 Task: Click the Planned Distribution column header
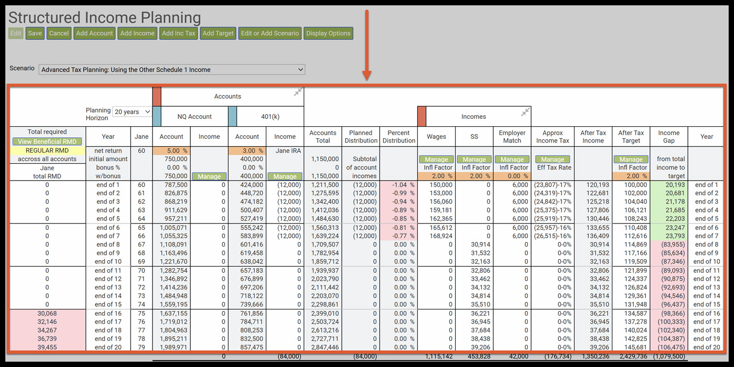[x=361, y=136]
